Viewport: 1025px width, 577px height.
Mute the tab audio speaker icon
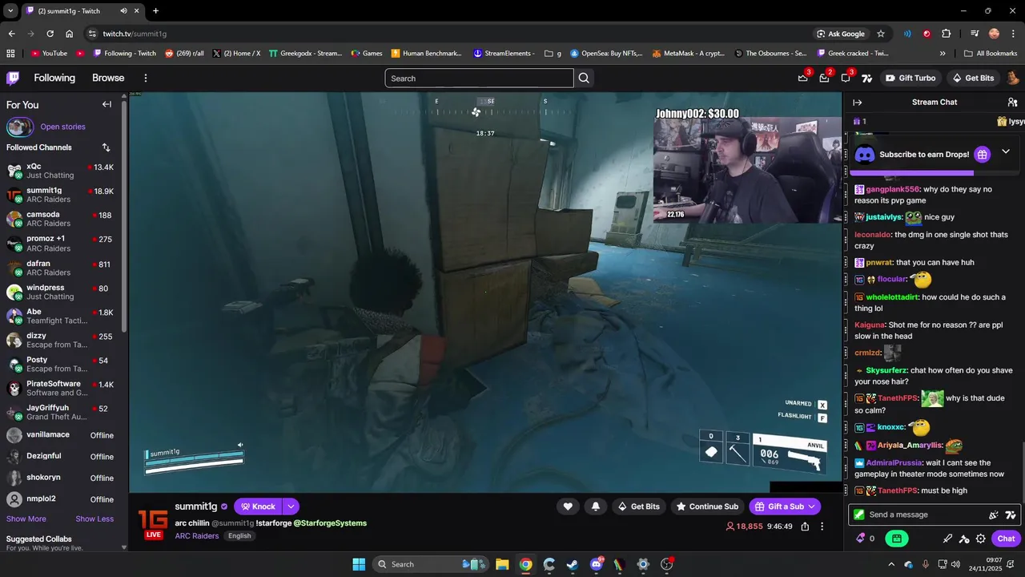click(124, 10)
